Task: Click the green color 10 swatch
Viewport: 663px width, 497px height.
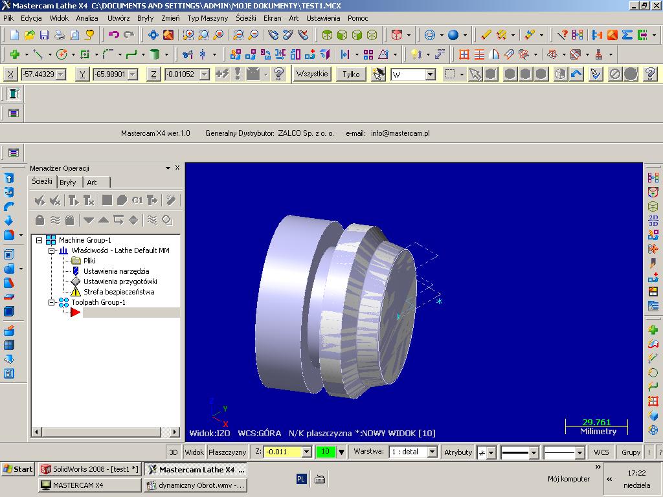Action: click(325, 452)
